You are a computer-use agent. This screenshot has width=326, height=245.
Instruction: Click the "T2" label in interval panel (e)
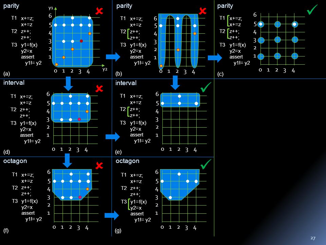(x=123, y=109)
